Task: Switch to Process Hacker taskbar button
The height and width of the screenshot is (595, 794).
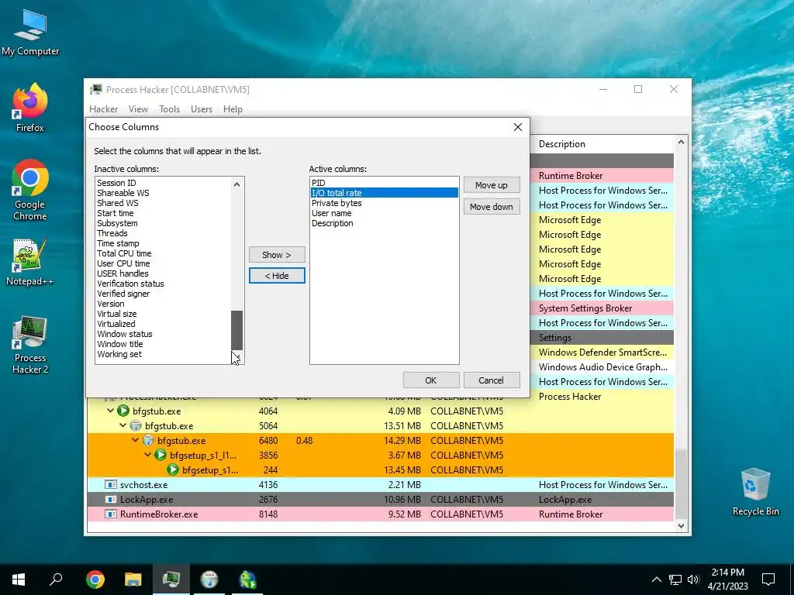Action: [x=171, y=579]
